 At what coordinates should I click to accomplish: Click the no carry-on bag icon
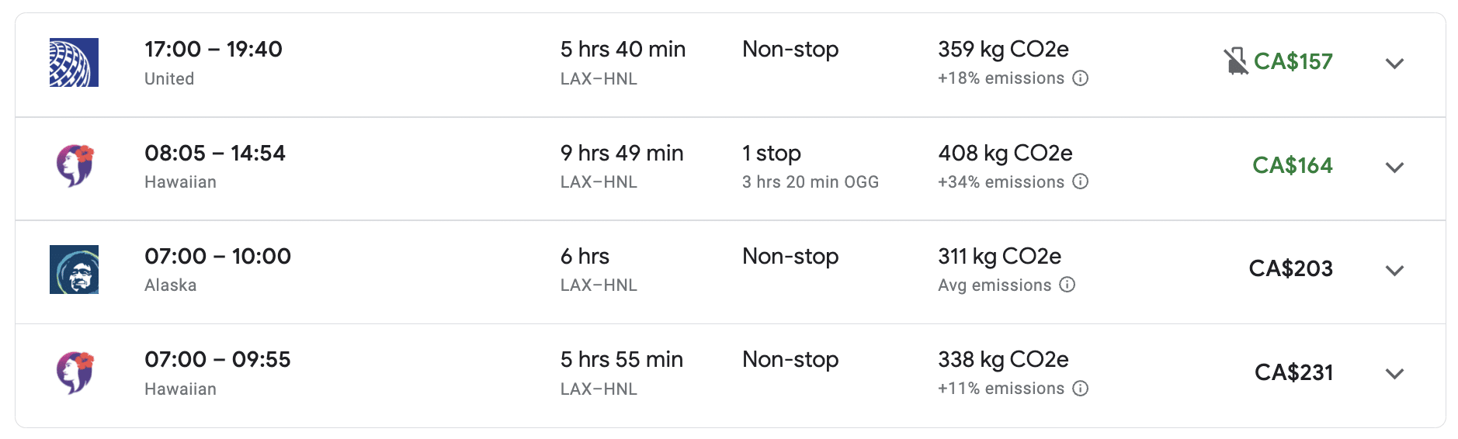coord(1235,61)
